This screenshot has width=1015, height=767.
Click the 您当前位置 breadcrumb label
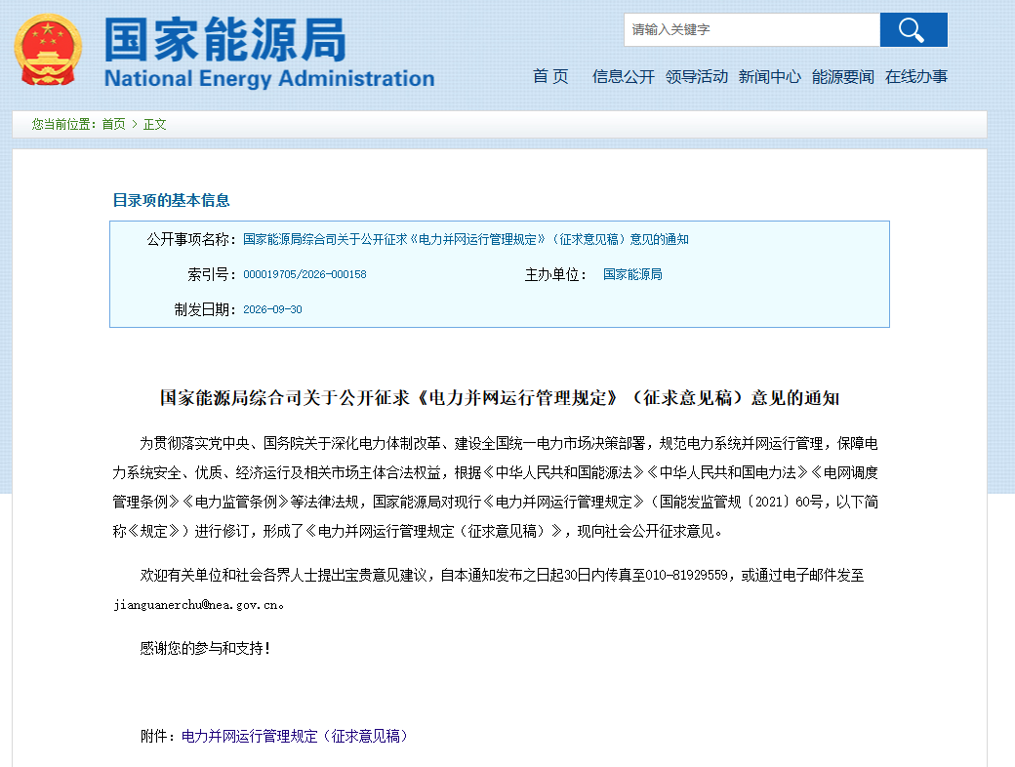63,124
